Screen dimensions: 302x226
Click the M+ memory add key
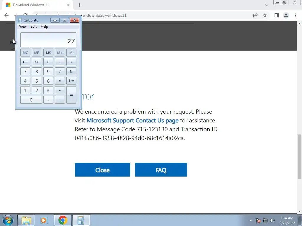(x=60, y=53)
